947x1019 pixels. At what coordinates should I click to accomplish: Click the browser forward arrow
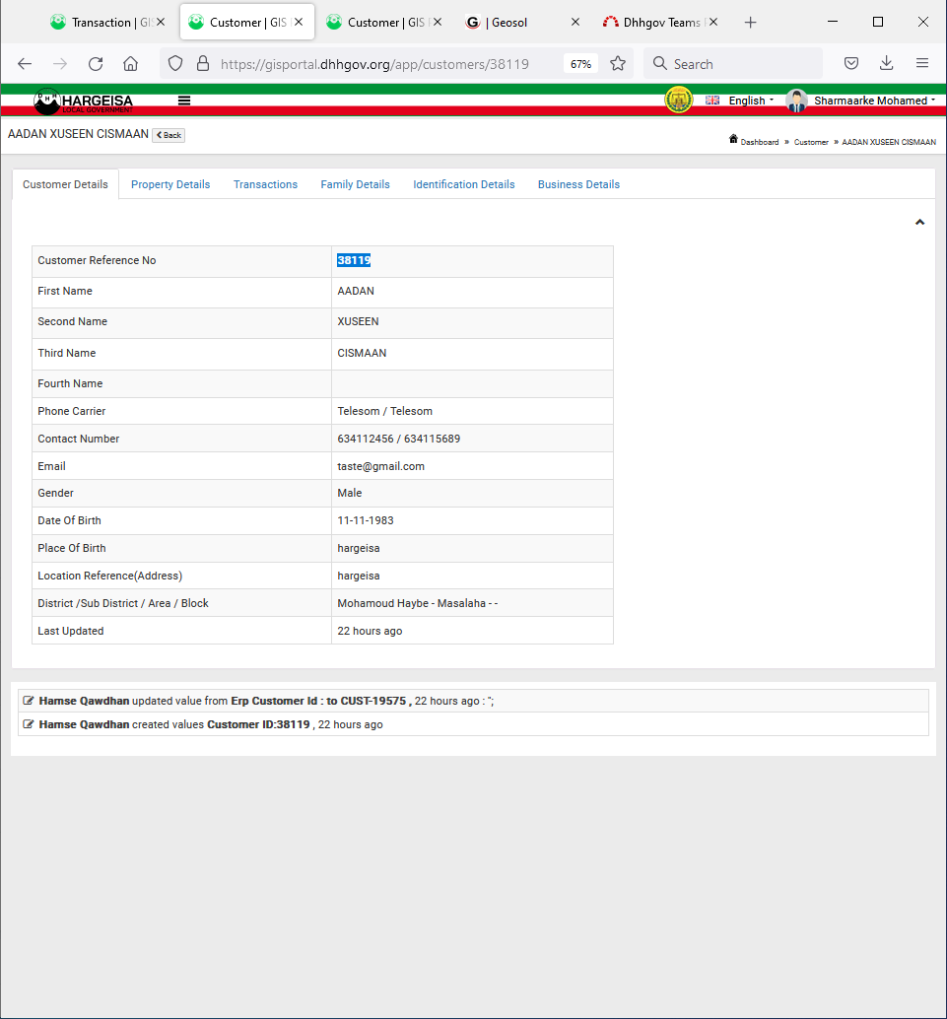pos(60,64)
